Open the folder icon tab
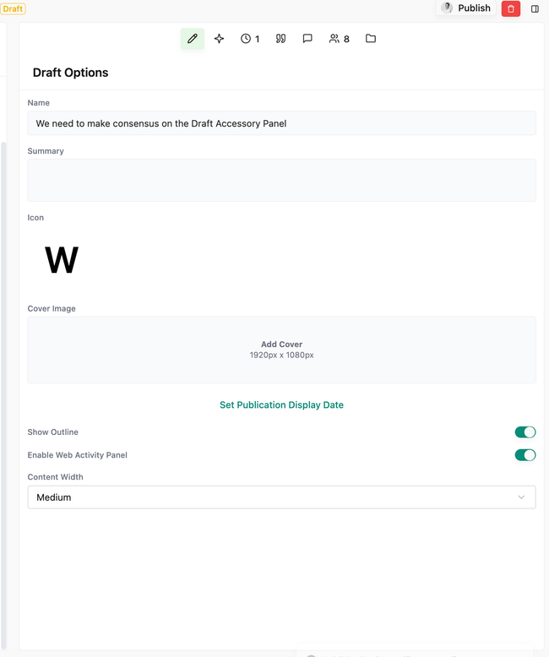This screenshot has height=657, width=549. [371, 39]
